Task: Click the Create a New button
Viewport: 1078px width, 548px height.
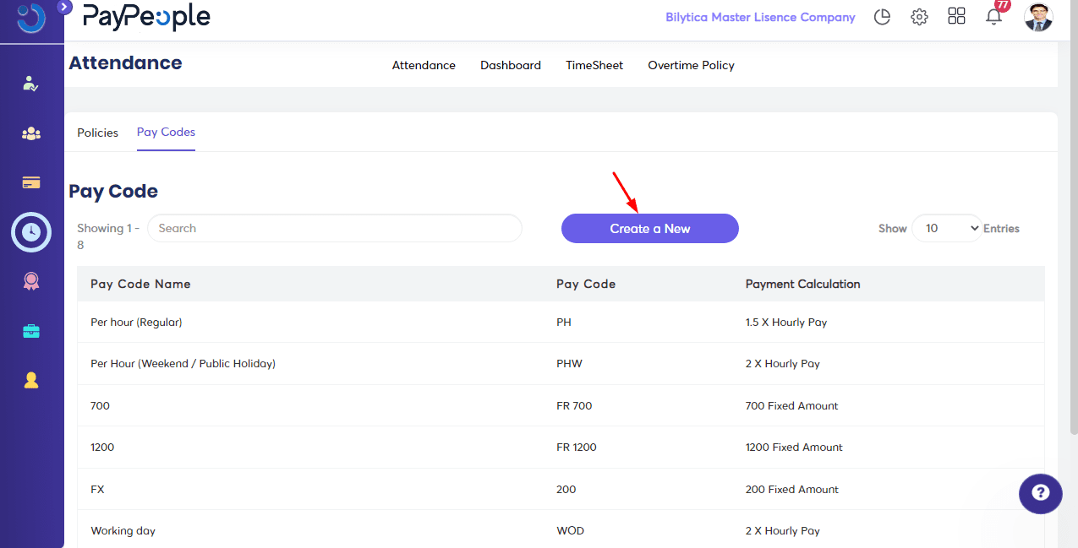Action: [649, 228]
